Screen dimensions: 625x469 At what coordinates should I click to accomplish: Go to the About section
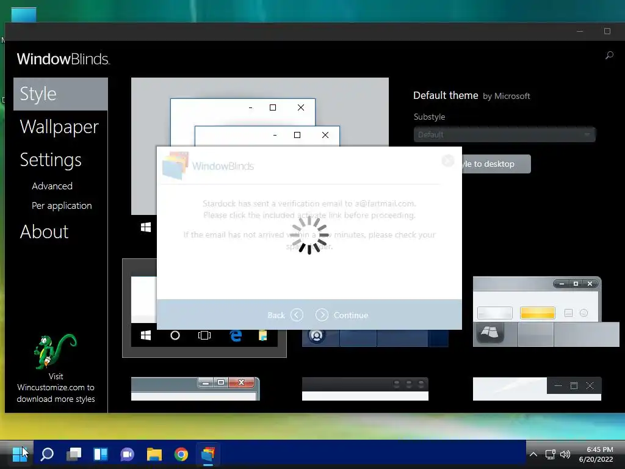point(44,231)
